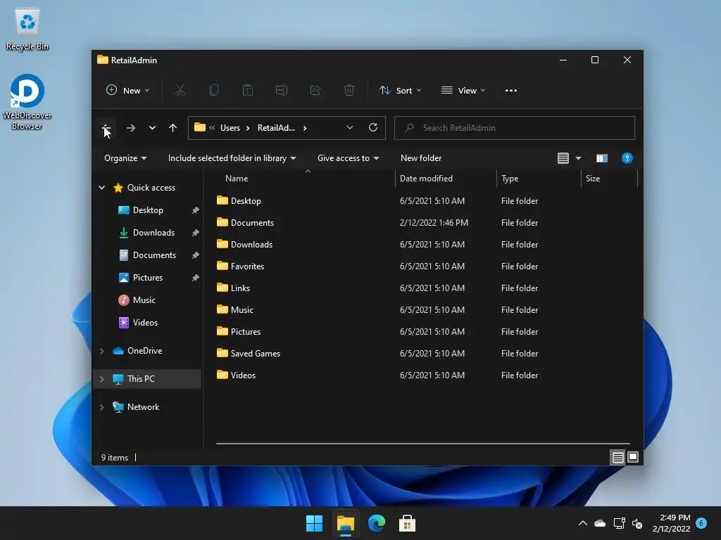The height and width of the screenshot is (540, 721).
Task: Open the Organize menu
Action: click(125, 158)
